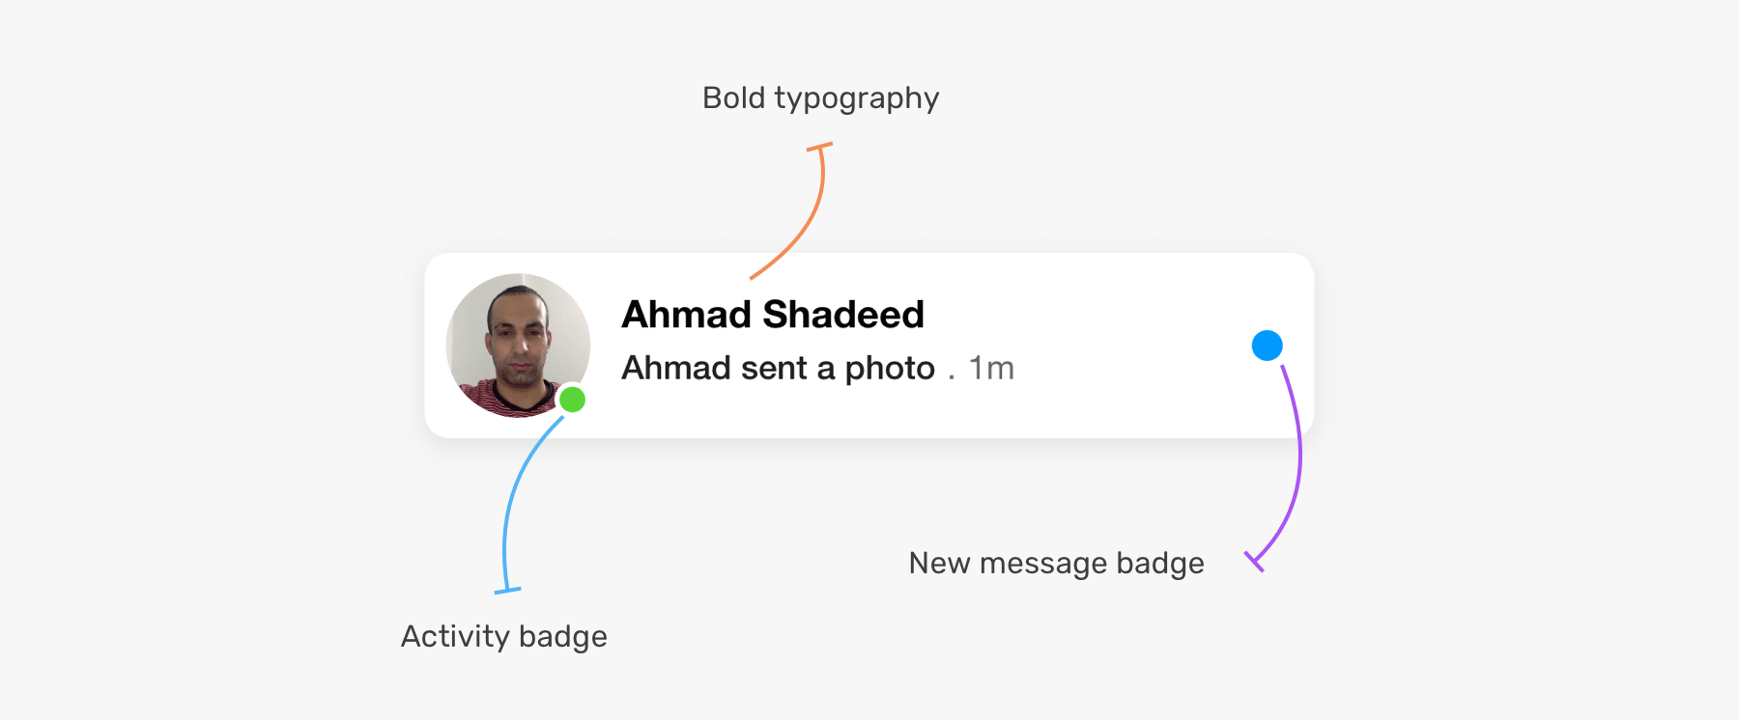This screenshot has height=720, width=1739.
Task: Click the orange line's T-shaped end cap
Action: pos(819,147)
